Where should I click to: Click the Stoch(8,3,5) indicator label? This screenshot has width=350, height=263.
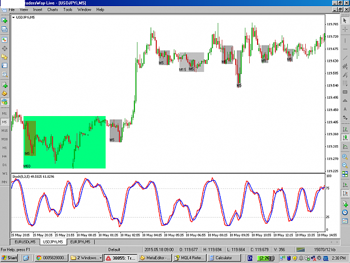[33, 177]
